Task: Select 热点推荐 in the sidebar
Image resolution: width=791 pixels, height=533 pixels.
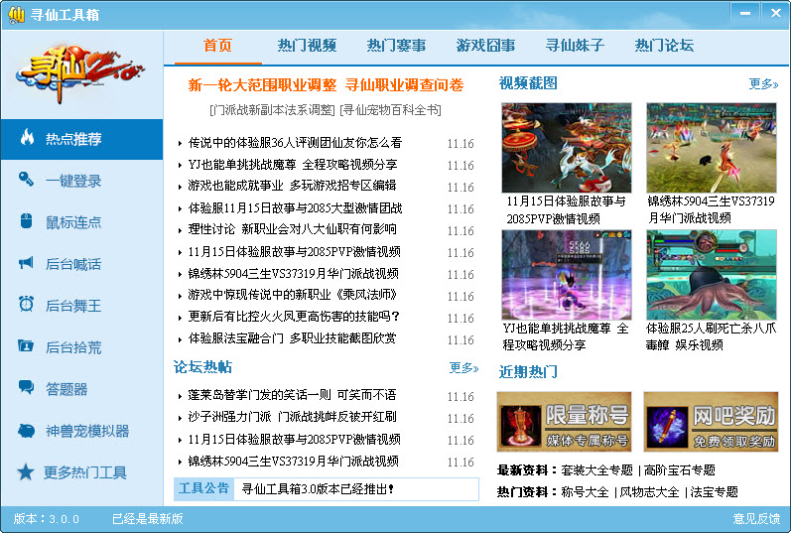Action: pos(81,139)
